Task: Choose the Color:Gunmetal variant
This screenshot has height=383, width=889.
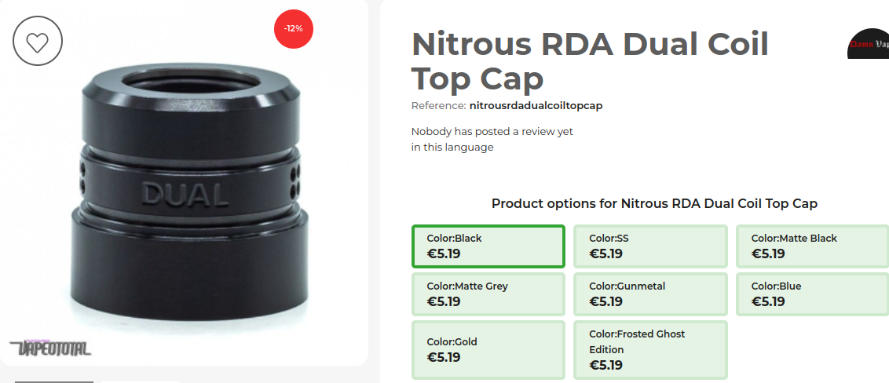Action: (x=650, y=294)
